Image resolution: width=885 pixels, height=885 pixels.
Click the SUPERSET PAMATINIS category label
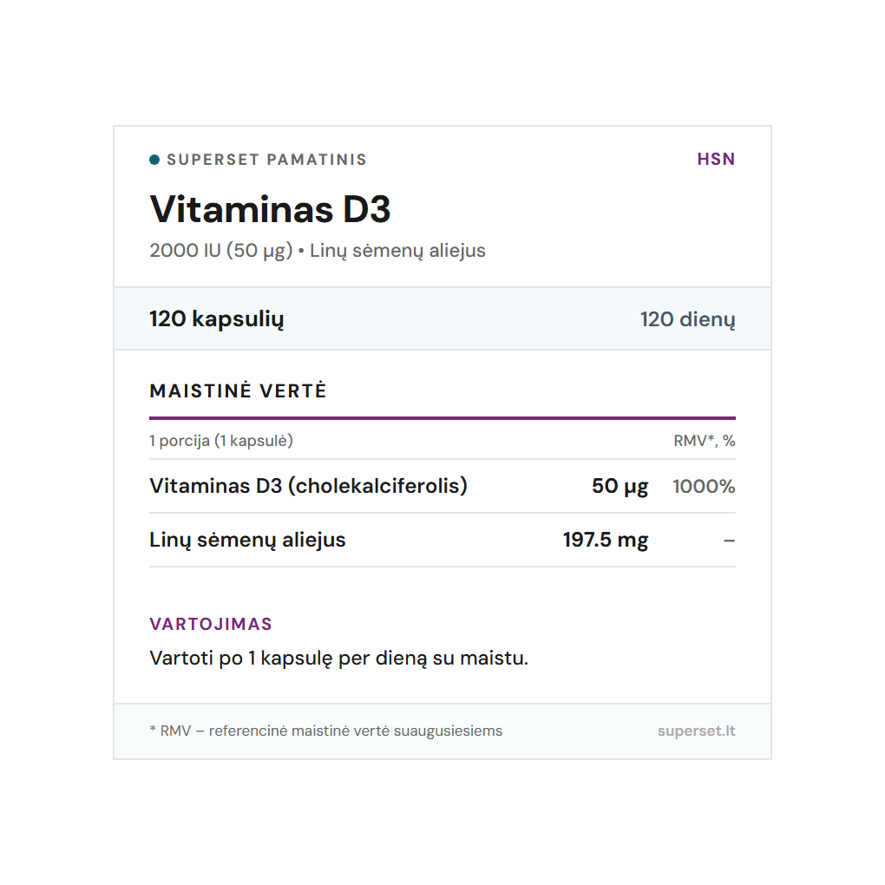point(266,160)
